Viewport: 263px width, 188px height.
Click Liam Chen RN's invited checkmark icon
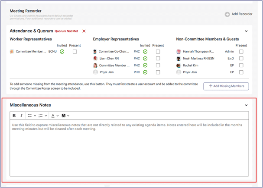(145, 59)
